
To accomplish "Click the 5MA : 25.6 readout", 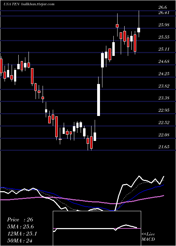I will 20,227.
